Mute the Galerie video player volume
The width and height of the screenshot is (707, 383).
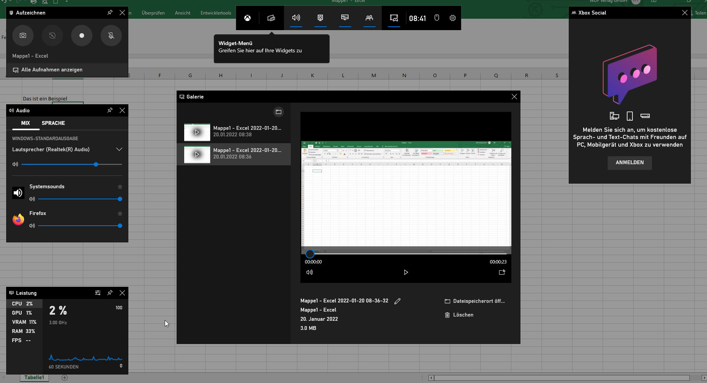tap(310, 272)
